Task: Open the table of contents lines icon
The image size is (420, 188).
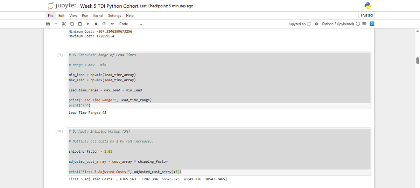Action: (x=364, y=24)
